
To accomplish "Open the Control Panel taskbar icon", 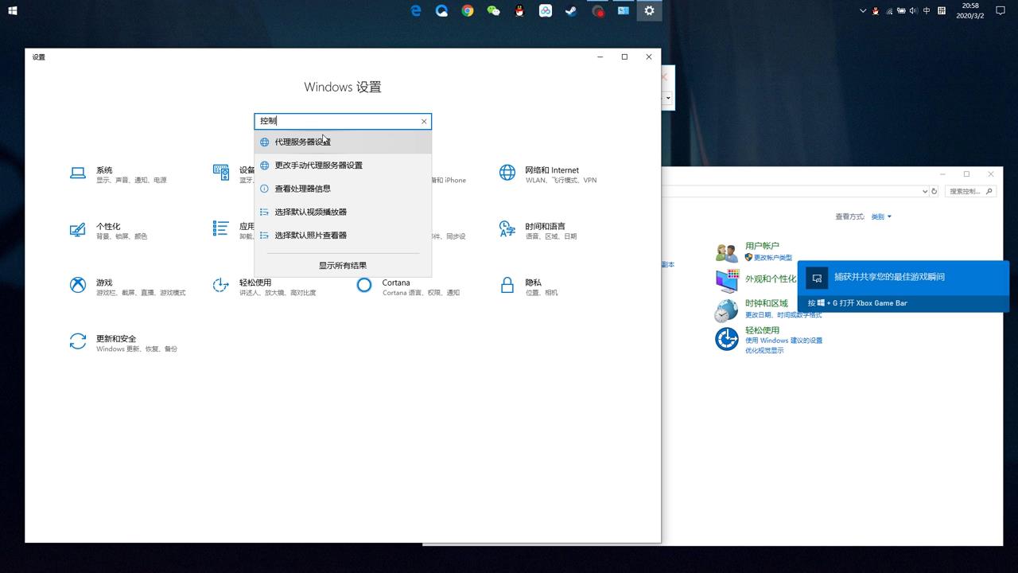I will coord(624,11).
